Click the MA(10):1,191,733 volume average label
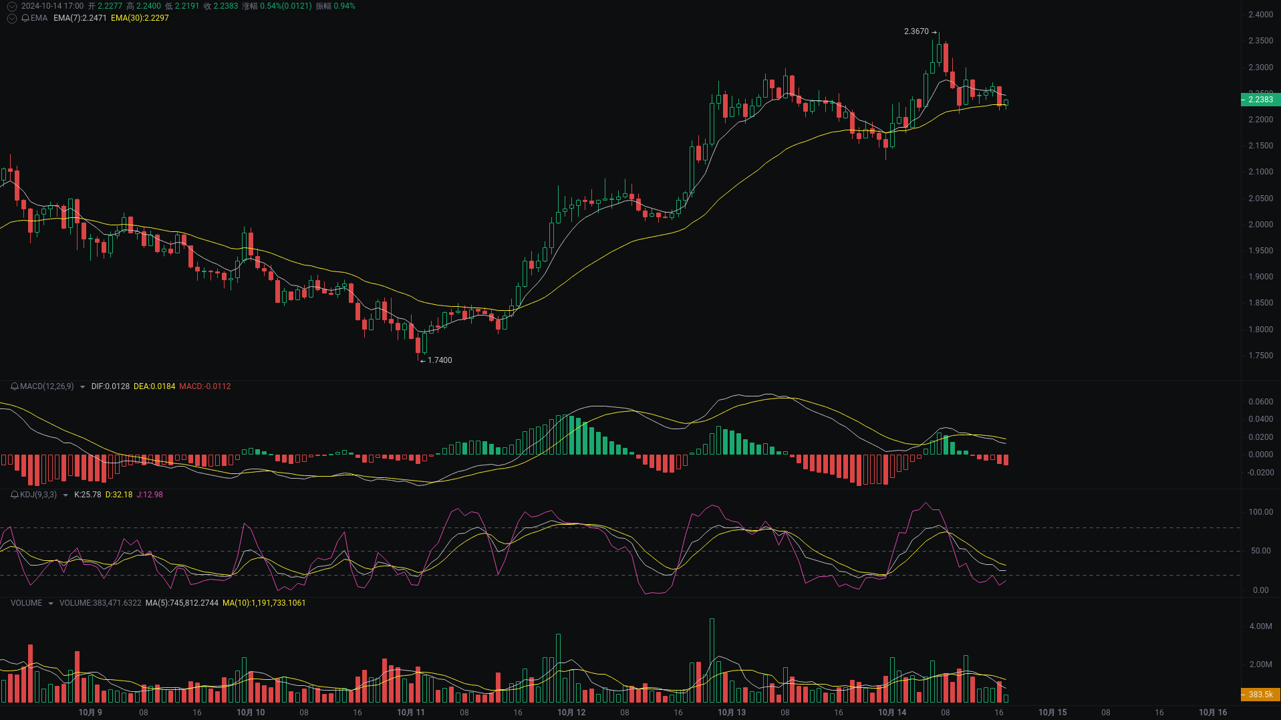The height and width of the screenshot is (720, 1281). 264,603
